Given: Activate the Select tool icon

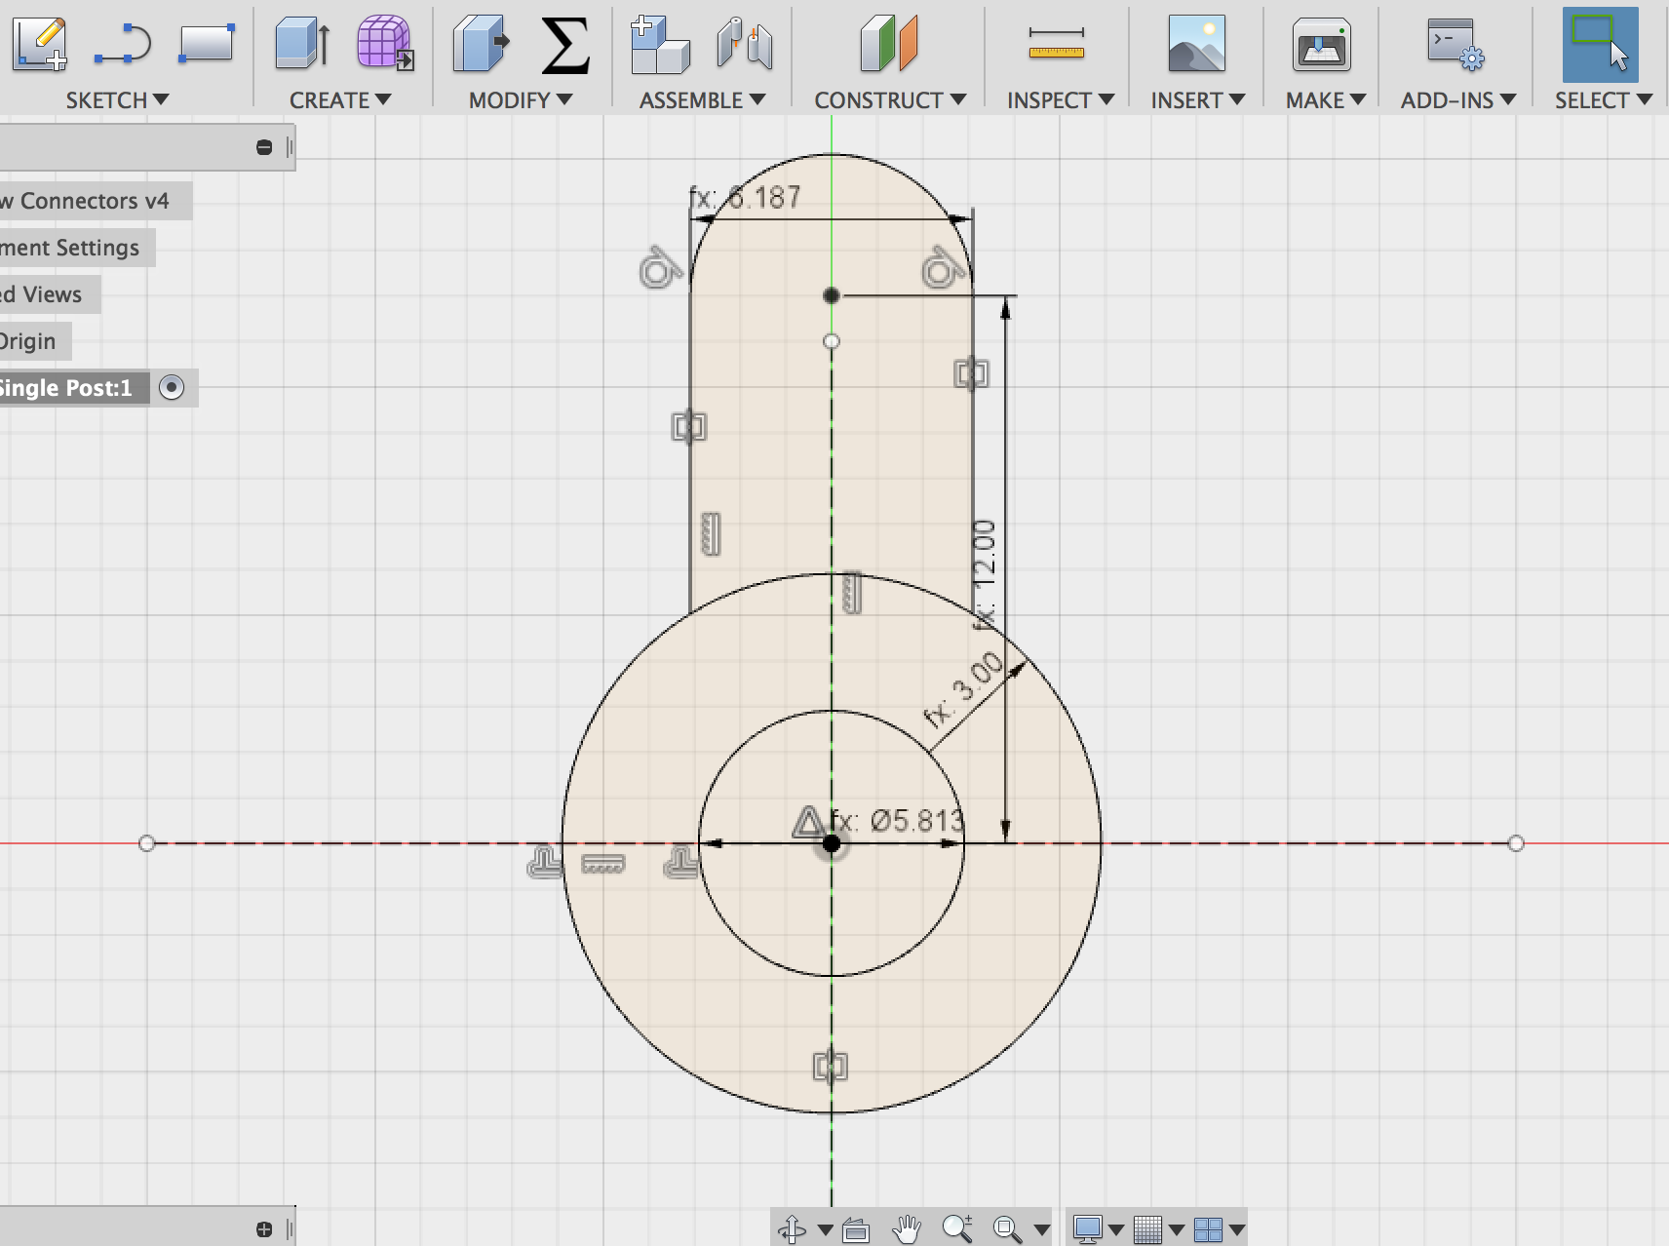Looking at the screenshot, I should coord(1601,45).
